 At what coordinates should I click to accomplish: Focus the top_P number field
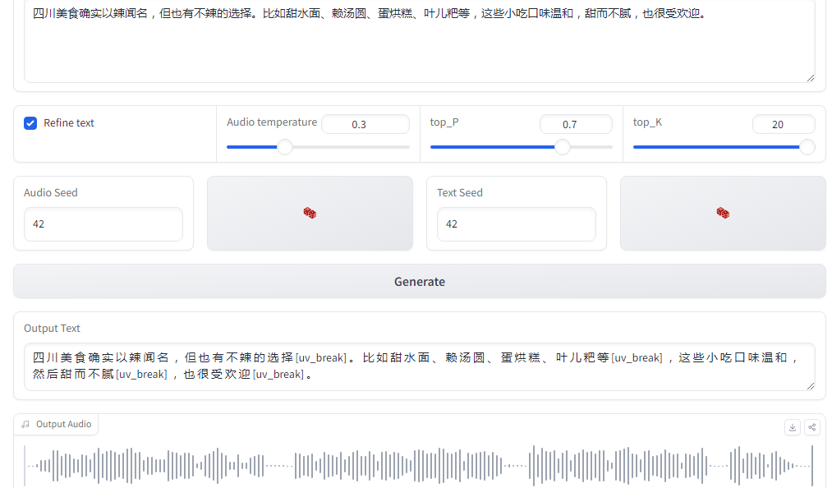(575, 125)
